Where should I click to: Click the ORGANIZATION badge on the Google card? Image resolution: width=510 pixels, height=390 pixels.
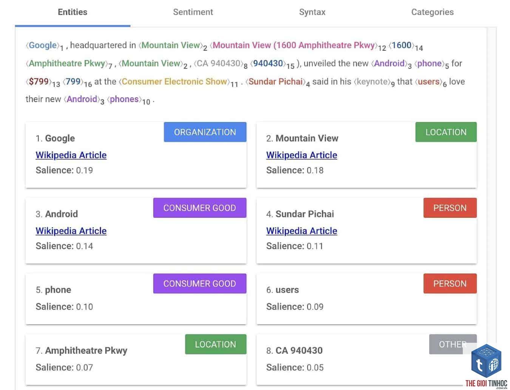point(205,132)
